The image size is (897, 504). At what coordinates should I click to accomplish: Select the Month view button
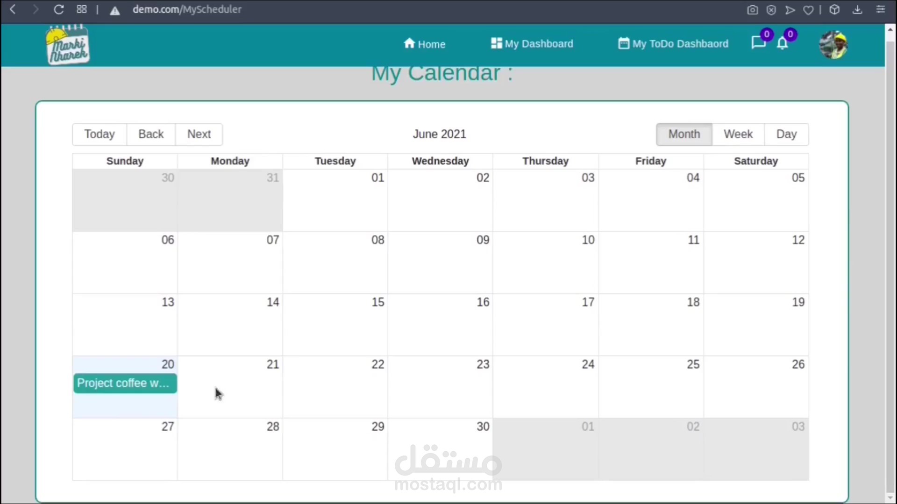coord(684,134)
